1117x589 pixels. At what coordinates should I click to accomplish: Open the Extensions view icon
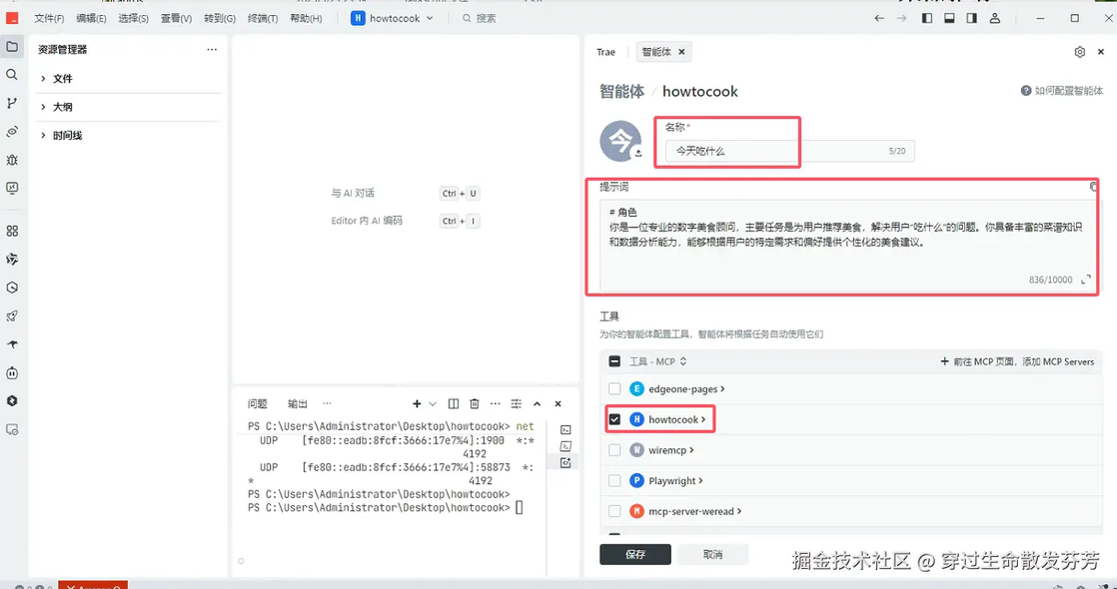(11, 231)
